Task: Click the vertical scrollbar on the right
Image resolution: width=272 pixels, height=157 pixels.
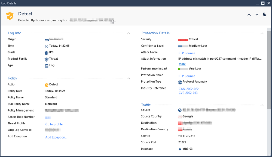Action: (269, 68)
